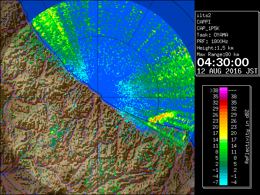Click the 'Height:1.5 km' line
The height and width of the screenshot is (195, 260).
tap(215, 48)
